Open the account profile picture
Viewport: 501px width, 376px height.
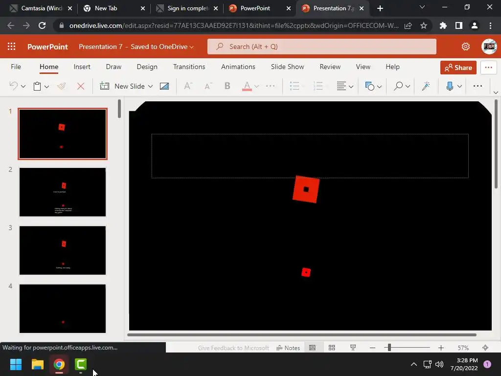click(x=489, y=47)
